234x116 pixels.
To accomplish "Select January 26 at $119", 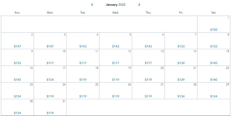I will coord(116,91).
